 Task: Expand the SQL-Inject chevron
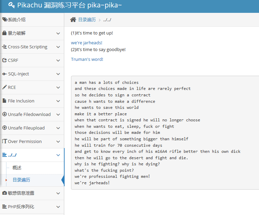58,74
